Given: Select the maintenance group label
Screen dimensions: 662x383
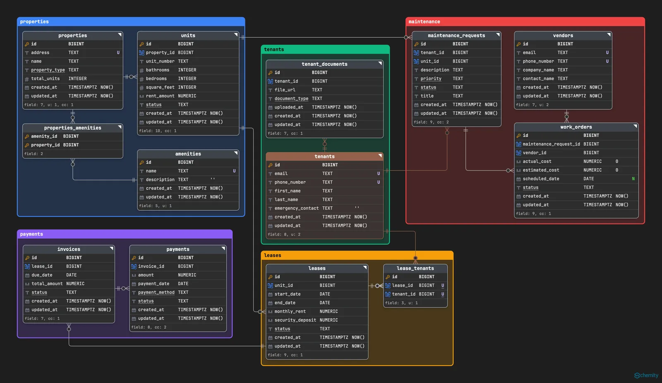Looking at the screenshot, I should click(x=424, y=22).
